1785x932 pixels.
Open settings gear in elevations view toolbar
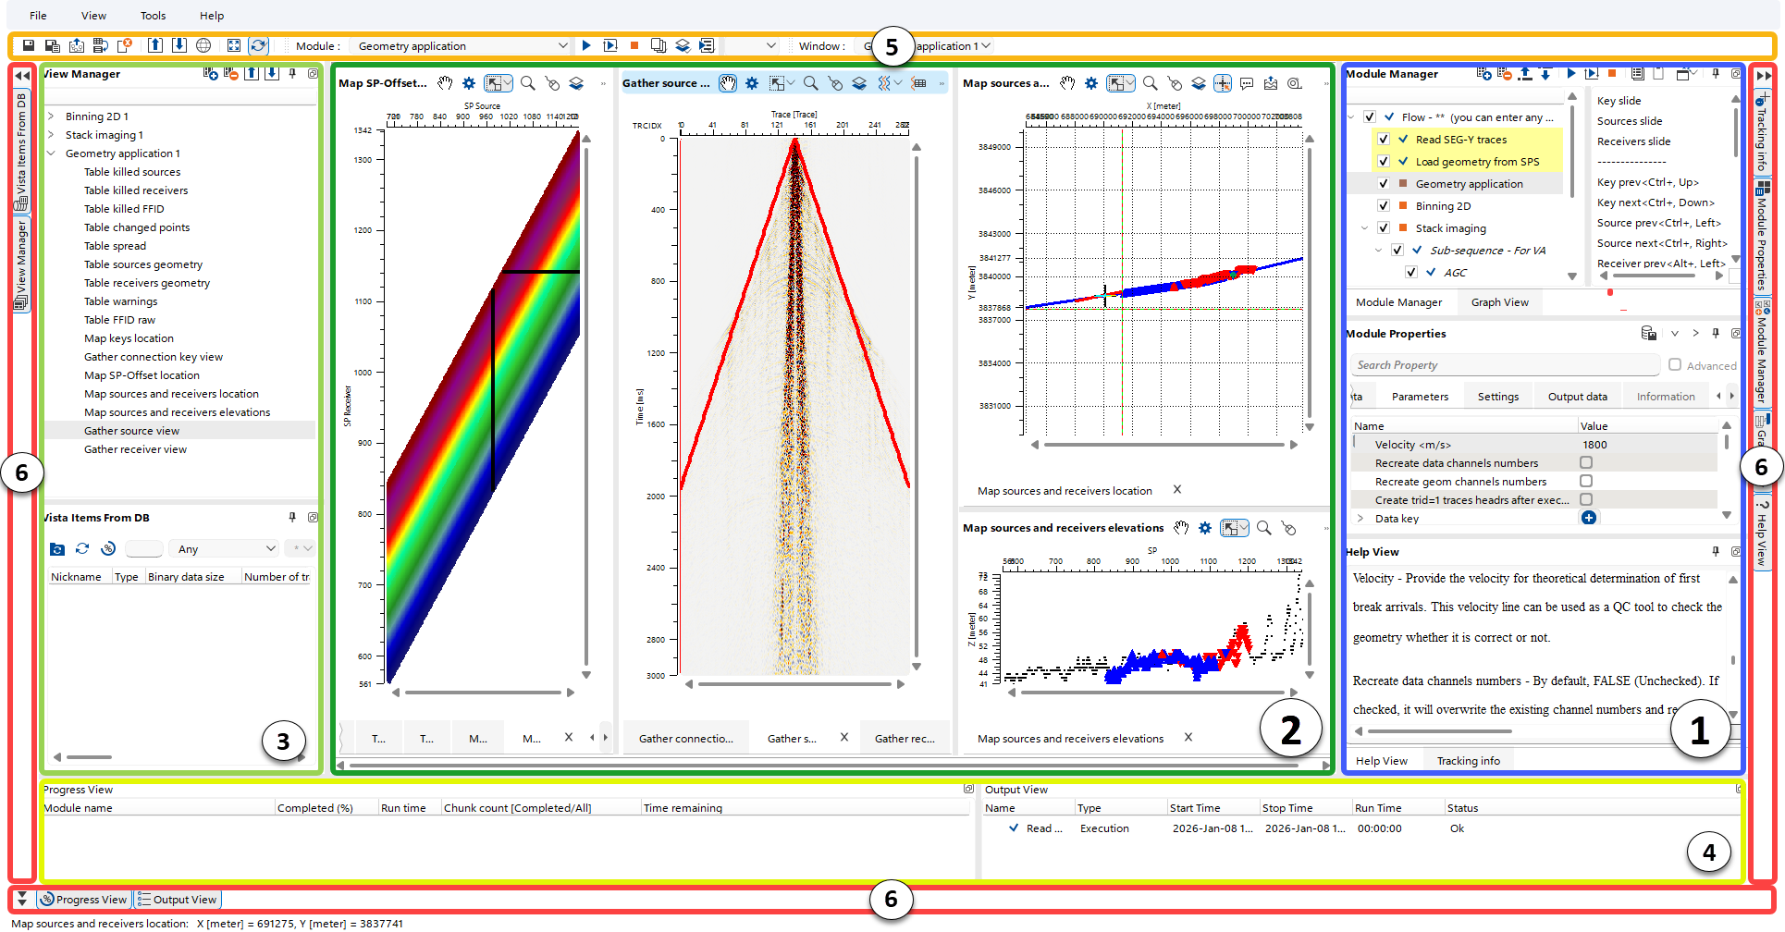(x=1205, y=528)
